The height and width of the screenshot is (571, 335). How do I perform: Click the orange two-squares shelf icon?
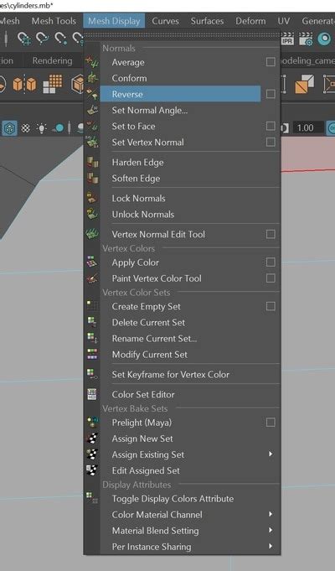pyautogui.click(x=304, y=83)
